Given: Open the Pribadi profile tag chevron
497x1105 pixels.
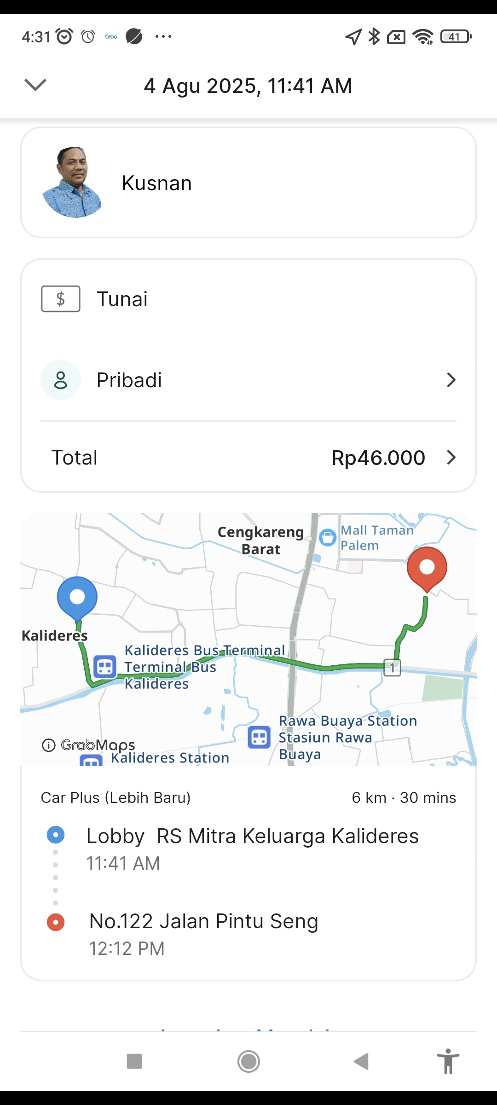Looking at the screenshot, I should (451, 380).
